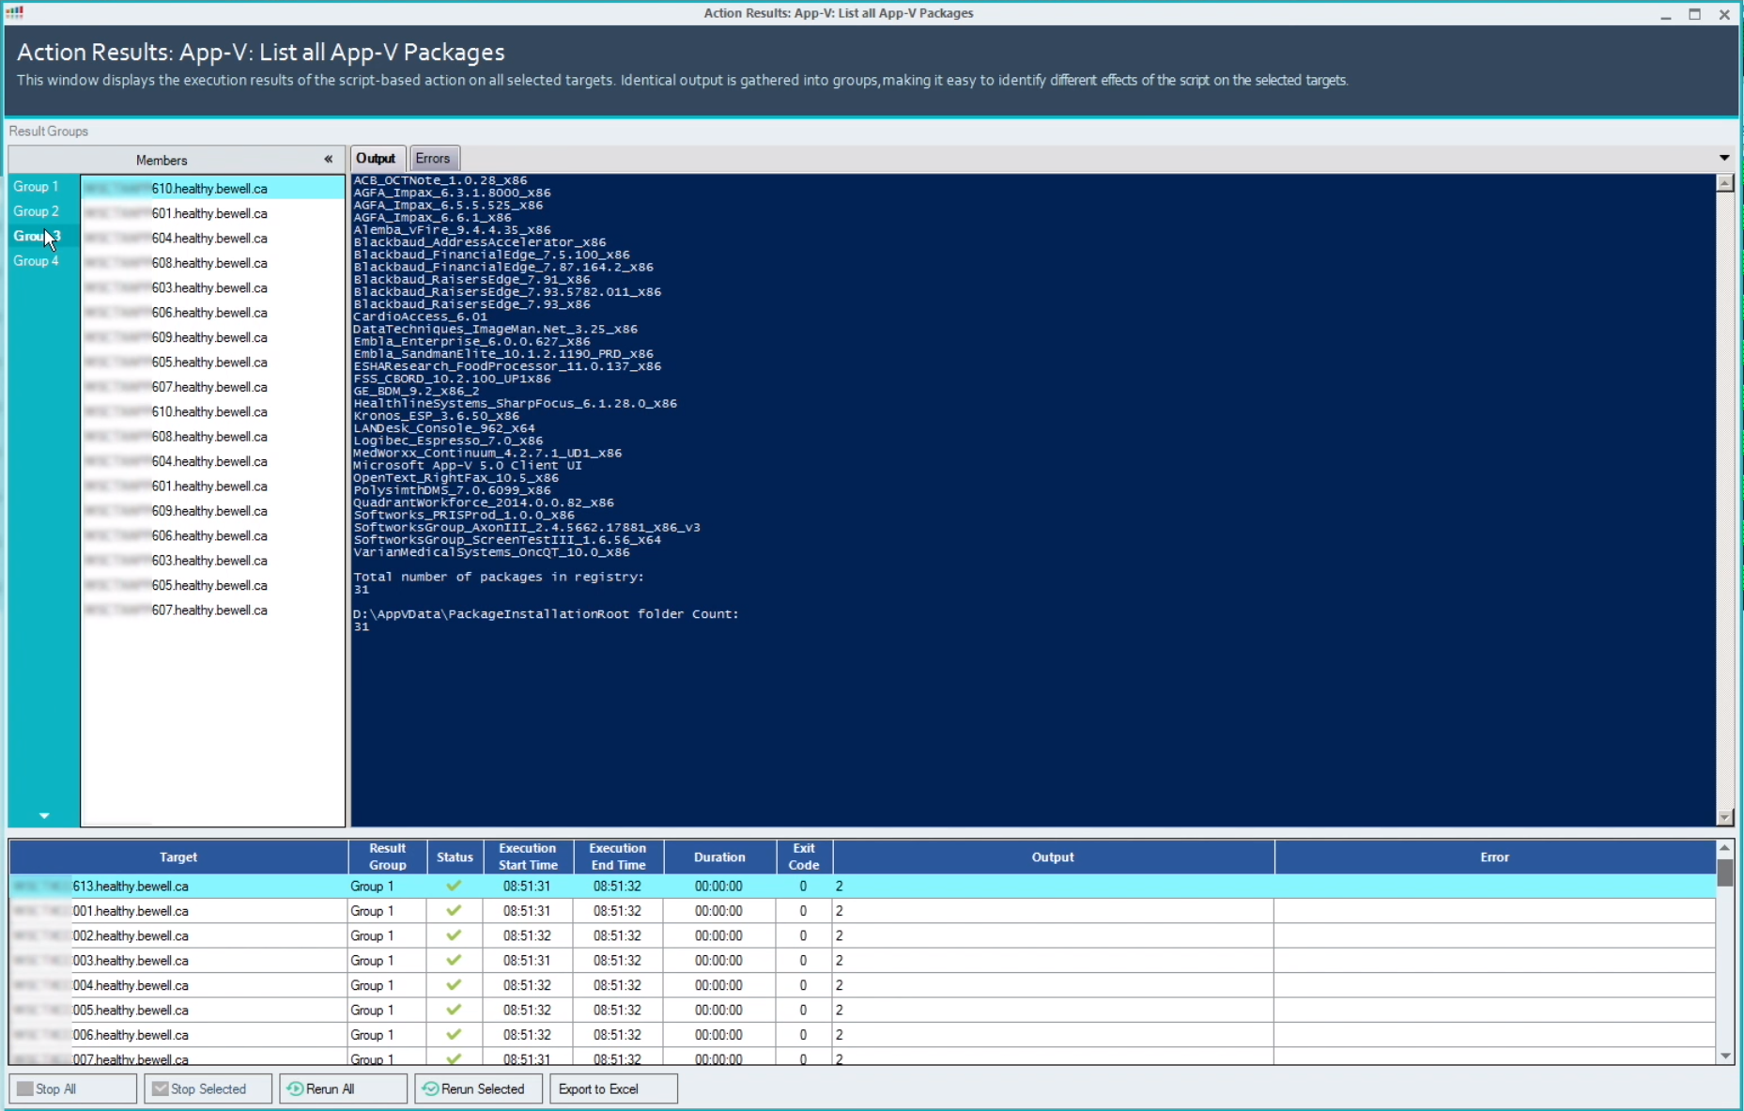
Task: Click the Error column header
Action: (1494, 856)
